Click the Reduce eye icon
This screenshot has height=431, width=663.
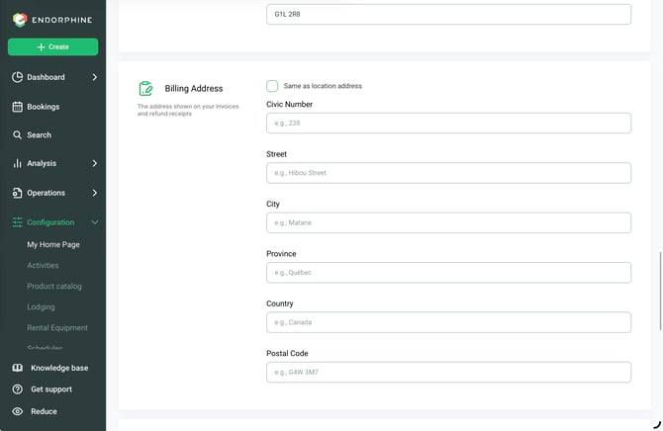pyautogui.click(x=18, y=411)
